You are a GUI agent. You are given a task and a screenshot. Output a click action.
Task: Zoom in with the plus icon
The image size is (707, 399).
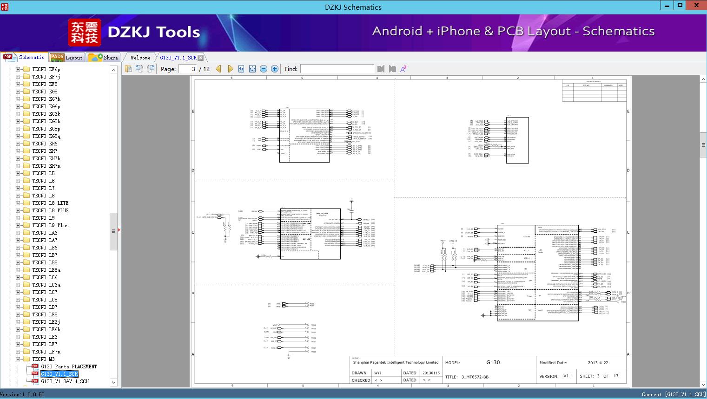click(275, 69)
